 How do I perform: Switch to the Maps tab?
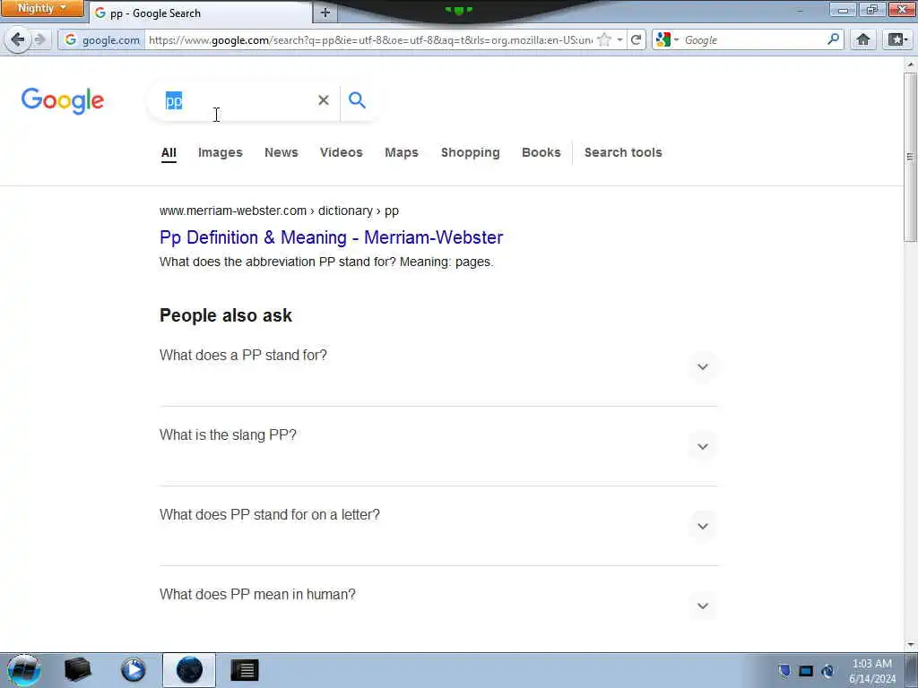coord(402,152)
